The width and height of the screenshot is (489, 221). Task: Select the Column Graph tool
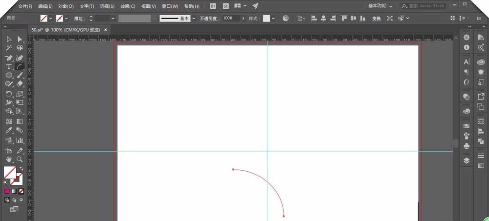click(x=20, y=141)
